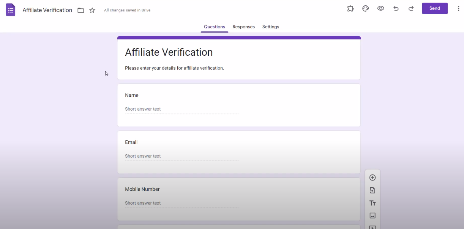This screenshot has height=229, width=464.
Task: Click the Email question short answer field
Action: click(182, 156)
